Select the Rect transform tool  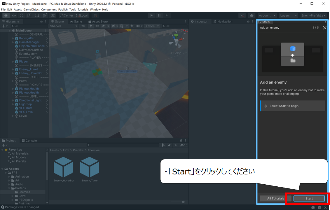(37, 15)
